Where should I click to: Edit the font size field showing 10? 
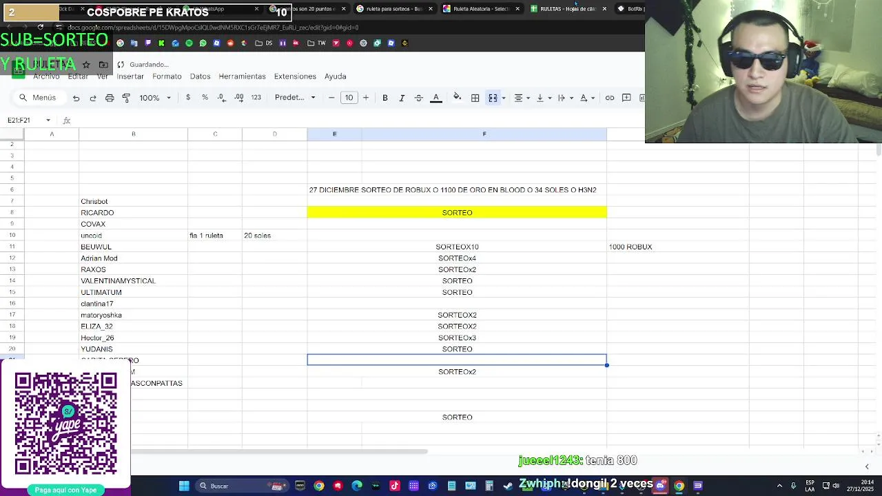pos(349,98)
